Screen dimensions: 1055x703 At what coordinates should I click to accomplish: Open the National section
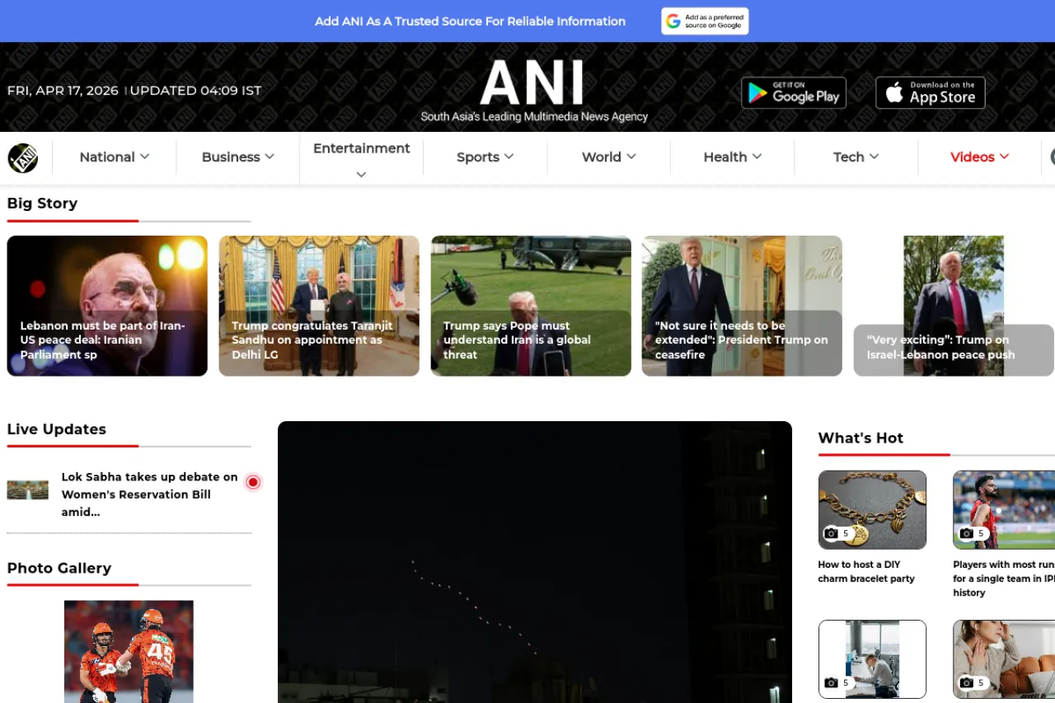pos(107,157)
